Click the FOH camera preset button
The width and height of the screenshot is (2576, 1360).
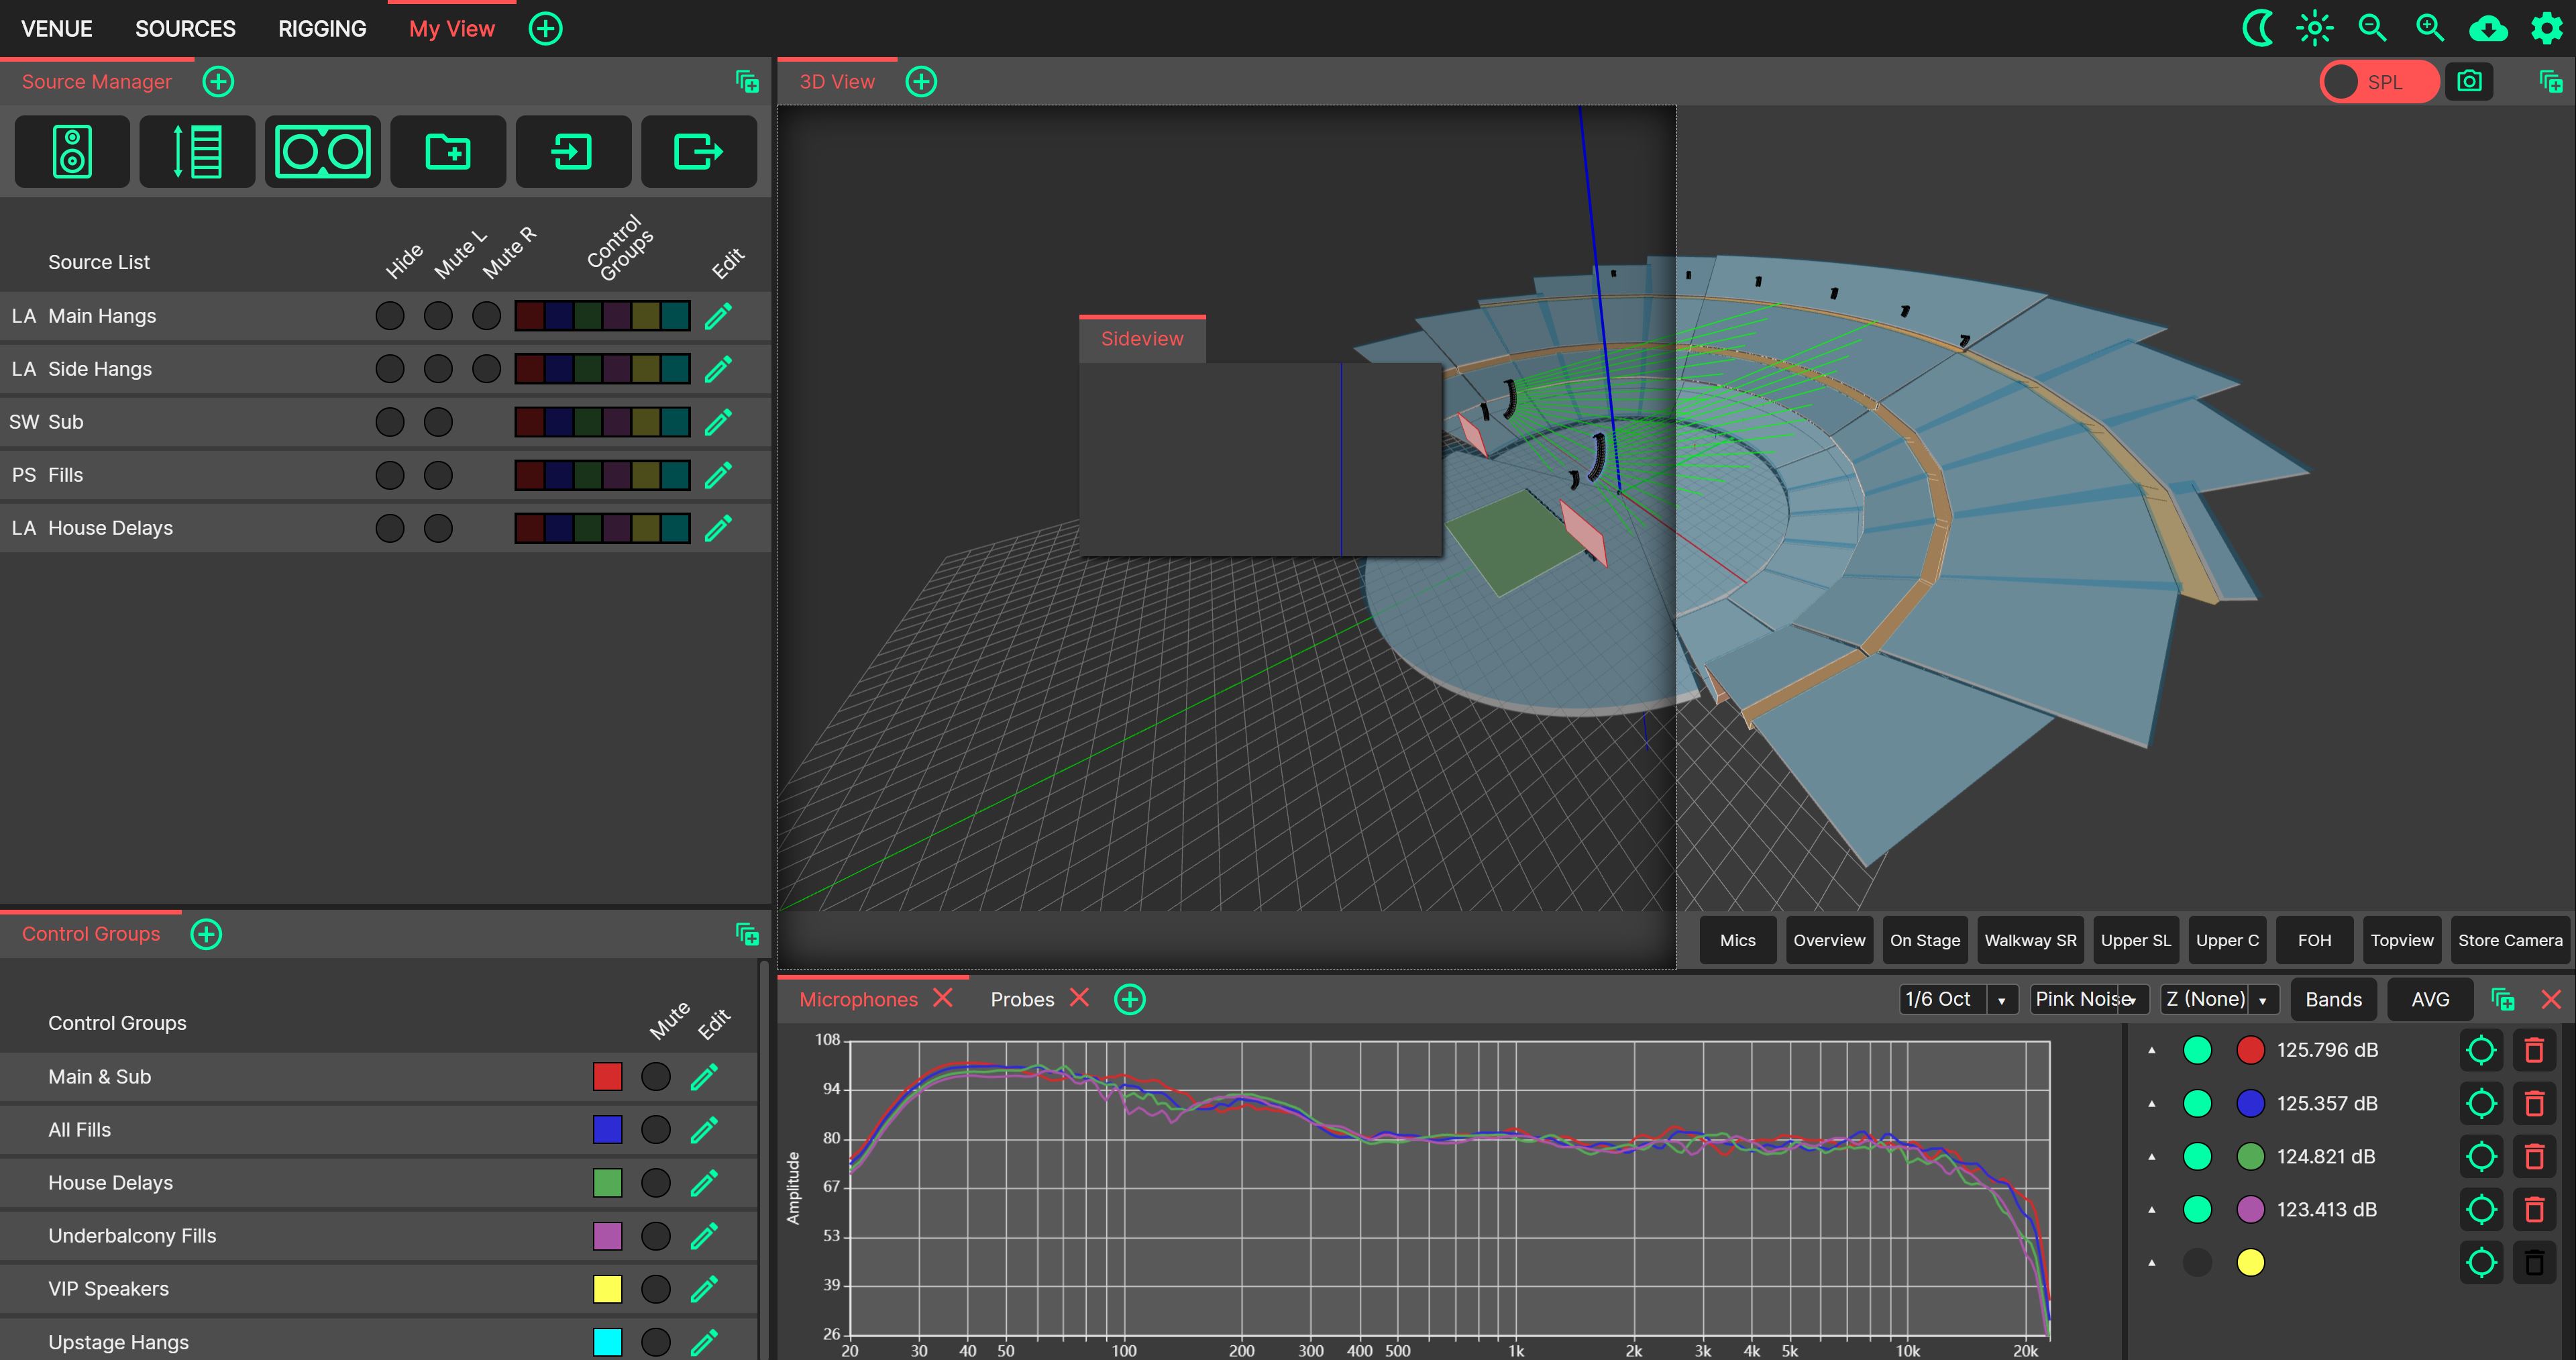click(x=2314, y=940)
